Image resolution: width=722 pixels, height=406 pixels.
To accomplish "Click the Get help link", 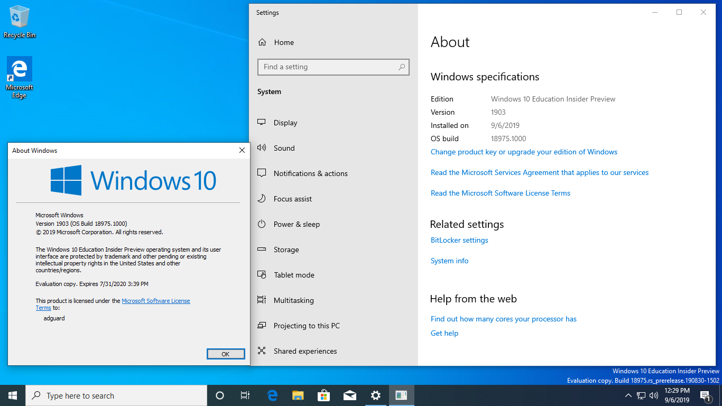I will tap(445, 333).
